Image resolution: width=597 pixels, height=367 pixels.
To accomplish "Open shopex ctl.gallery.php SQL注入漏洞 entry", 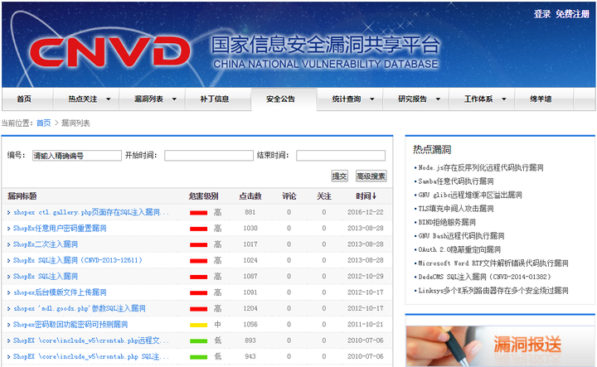I will (91, 212).
